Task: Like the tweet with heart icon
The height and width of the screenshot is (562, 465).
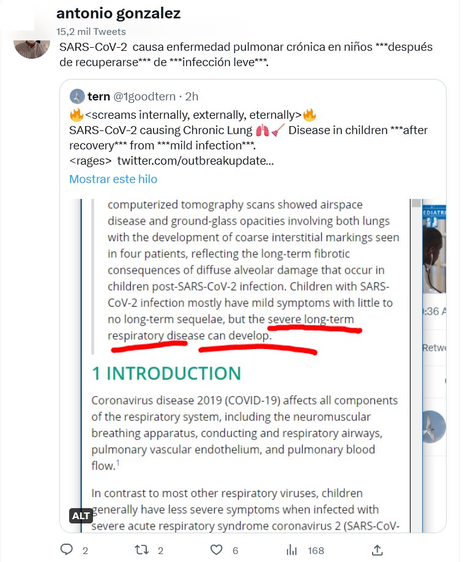Action: click(216, 550)
